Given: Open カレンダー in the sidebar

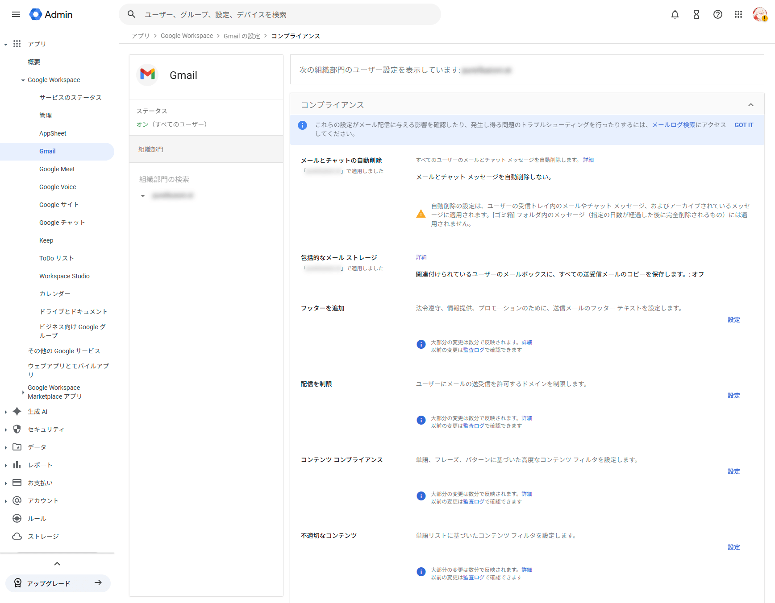Looking at the screenshot, I should 54,294.
